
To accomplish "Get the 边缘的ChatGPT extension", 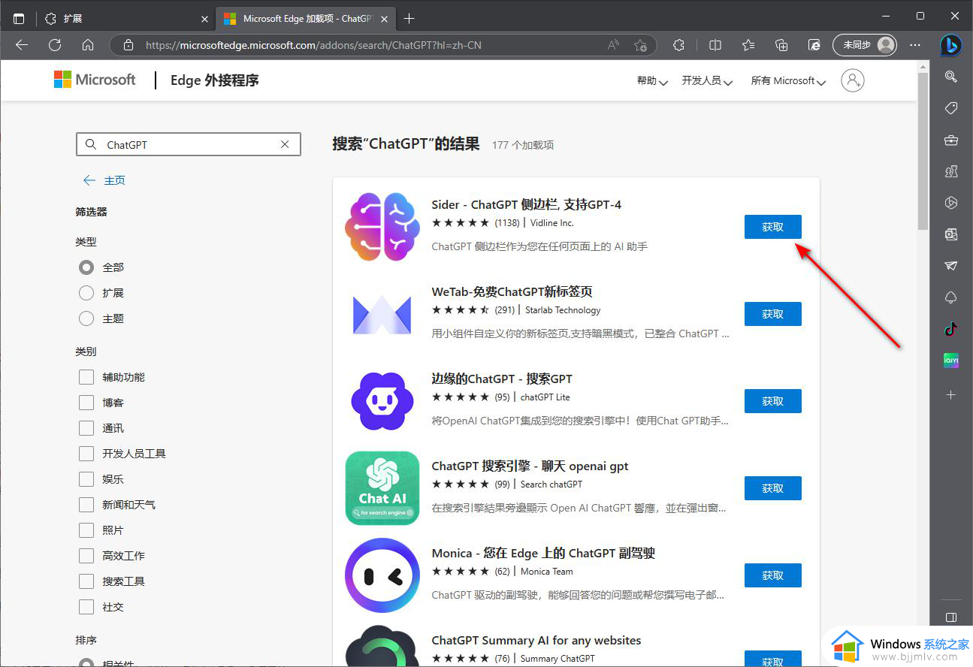I will pyautogui.click(x=772, y=401).
